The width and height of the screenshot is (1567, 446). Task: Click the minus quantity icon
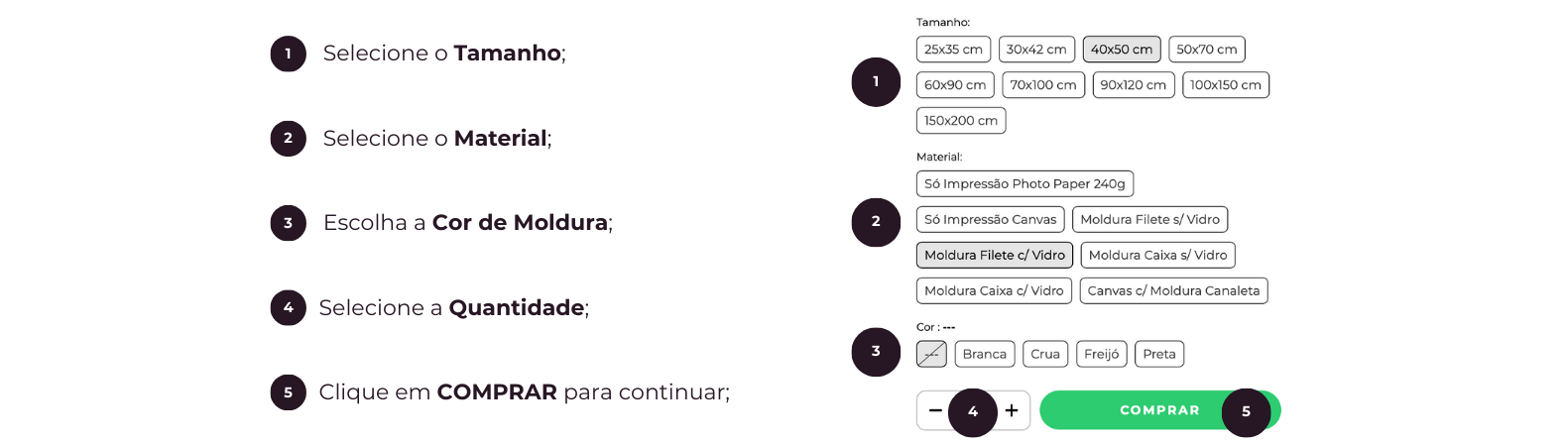point(935,410)
